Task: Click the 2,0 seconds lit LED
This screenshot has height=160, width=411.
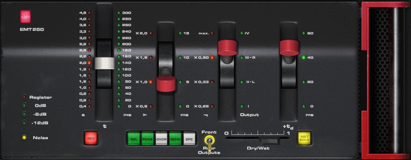Action: [x=89, y=63]
